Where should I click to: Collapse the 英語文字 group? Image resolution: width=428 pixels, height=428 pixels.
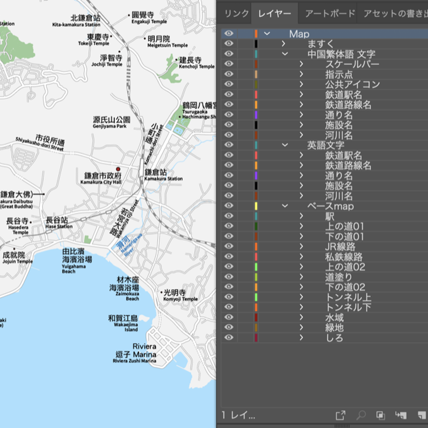coord(285,145)
